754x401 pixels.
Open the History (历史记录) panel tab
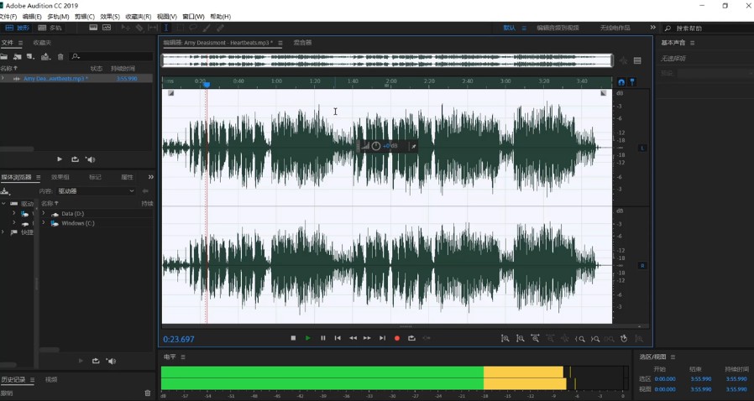(14, 380)
